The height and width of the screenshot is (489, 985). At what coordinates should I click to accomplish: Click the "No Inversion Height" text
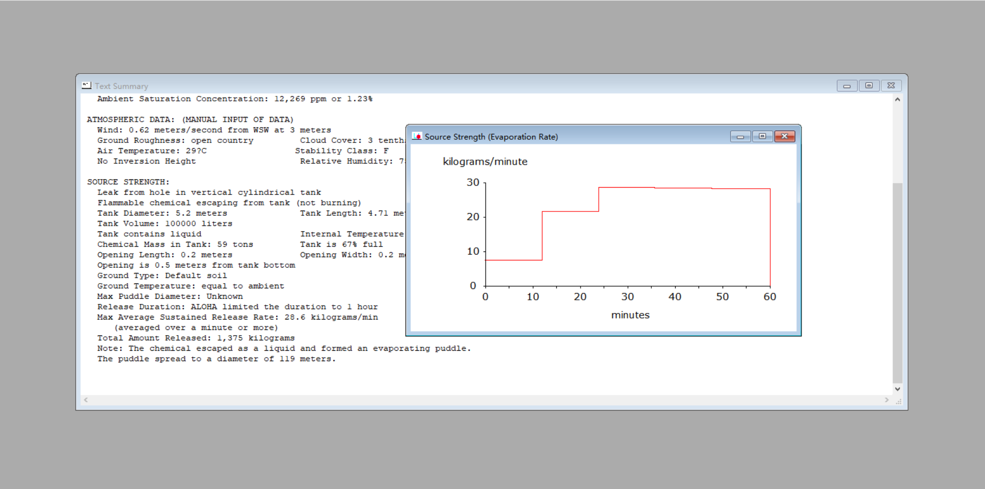[147, 161]
